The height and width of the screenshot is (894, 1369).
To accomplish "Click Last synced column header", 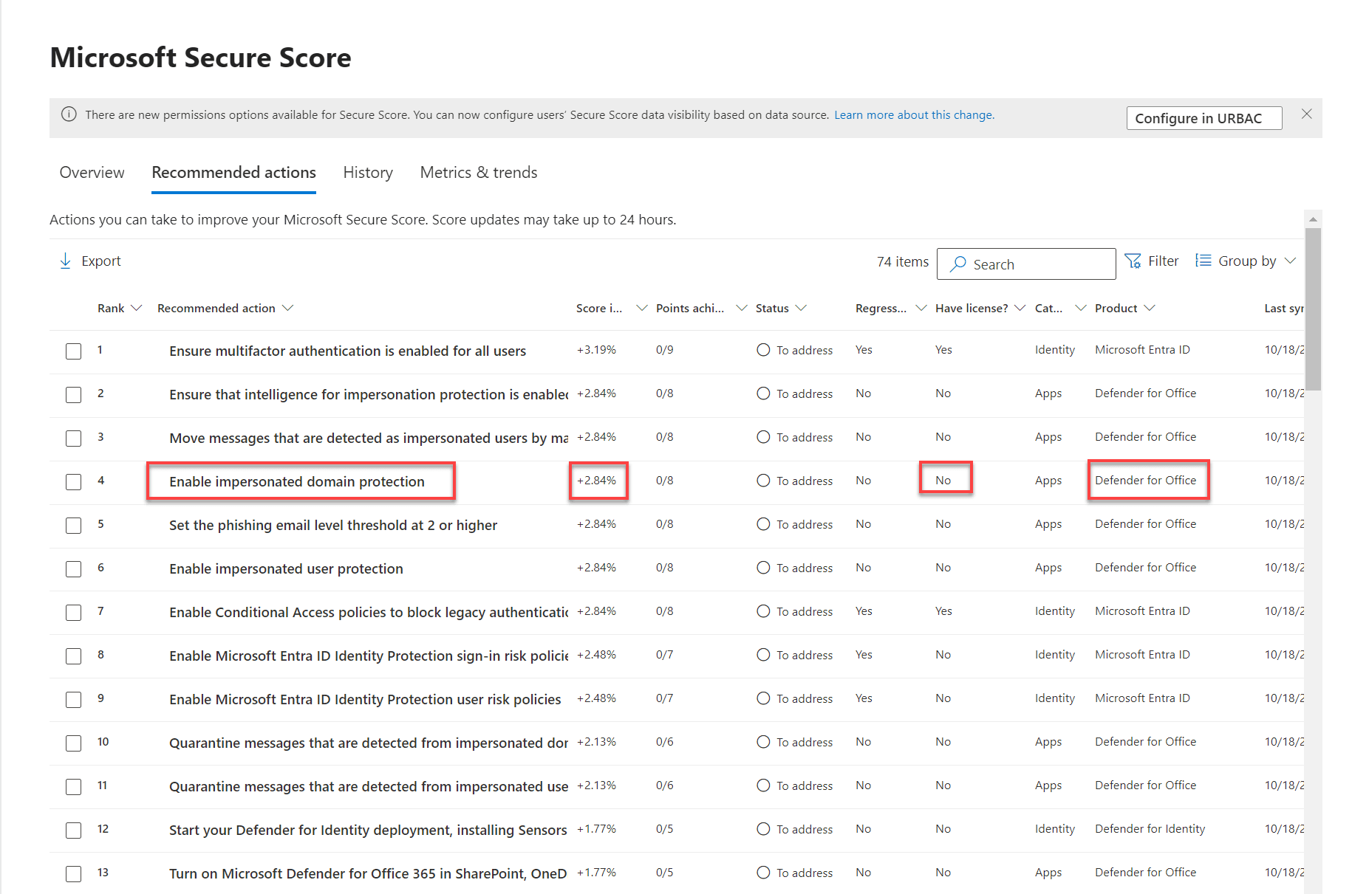I will click(1283, 308).
